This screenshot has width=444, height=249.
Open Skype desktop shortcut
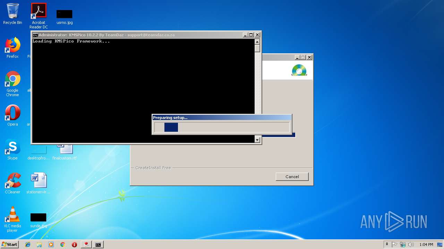tap(12, 150)
